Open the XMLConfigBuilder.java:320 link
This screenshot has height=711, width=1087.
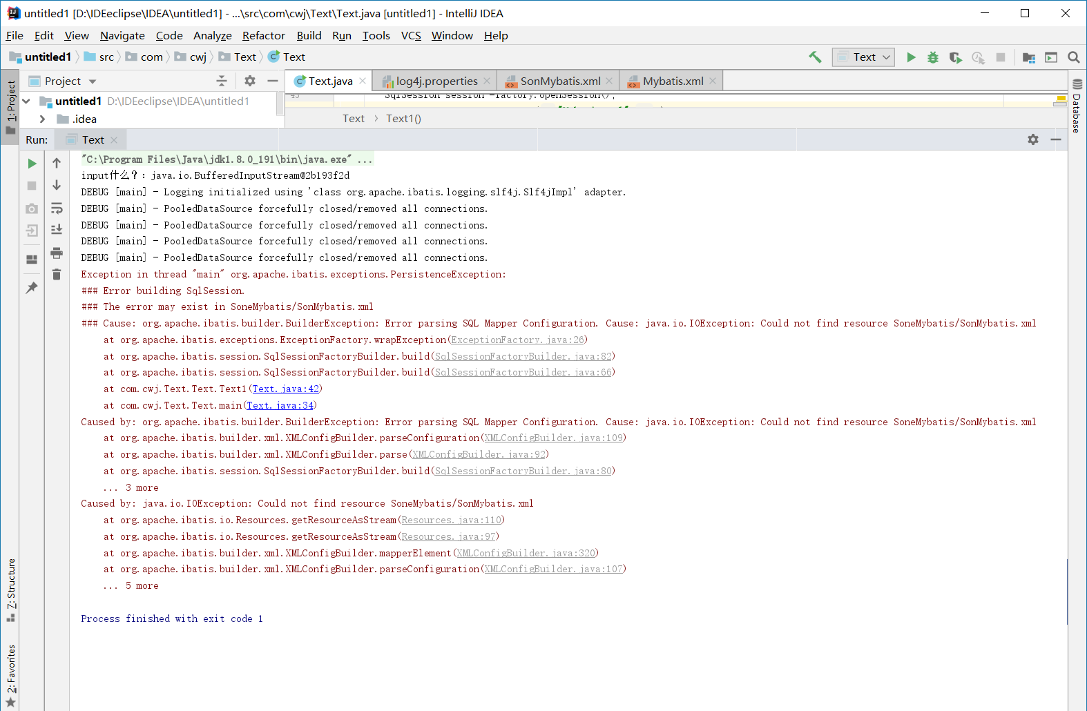(x=526, y=554)
